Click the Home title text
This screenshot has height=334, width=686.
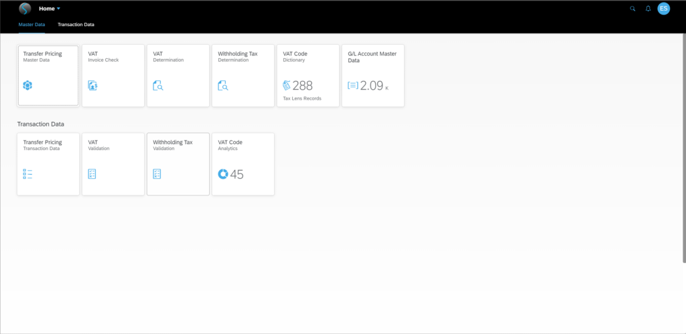click(x=47, y=8)
